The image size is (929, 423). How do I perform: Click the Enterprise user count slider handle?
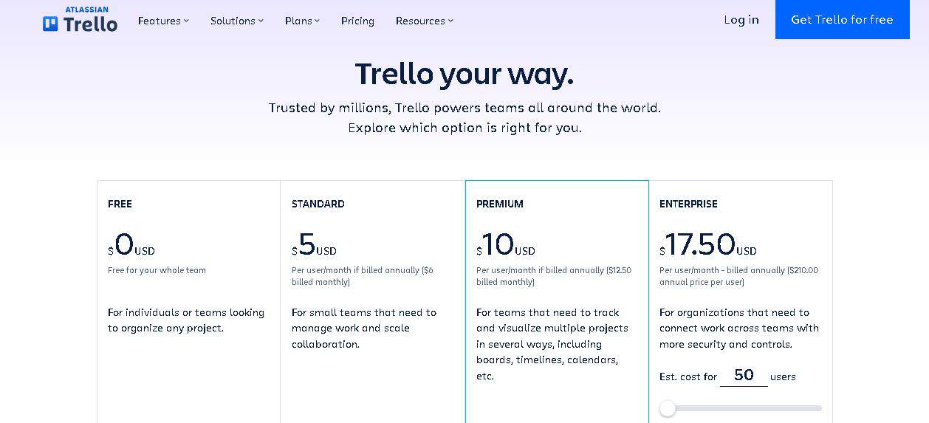(668, 408)
